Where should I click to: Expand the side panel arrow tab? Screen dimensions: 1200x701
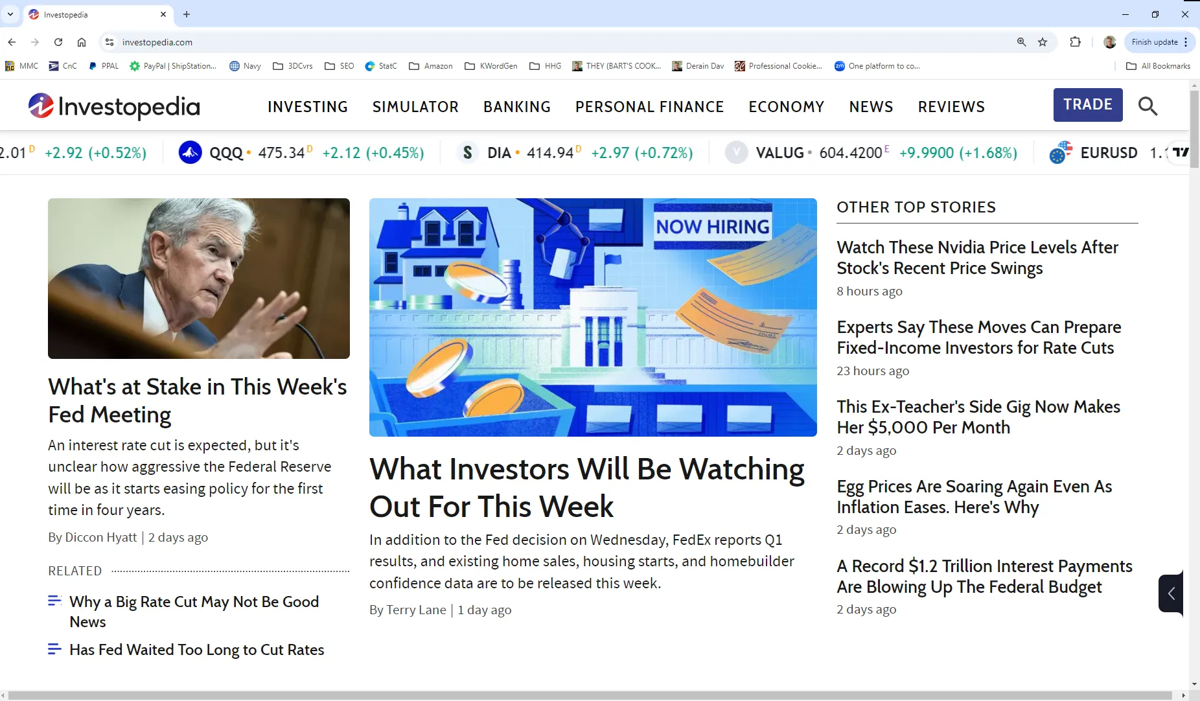(x=1171, y=593)
